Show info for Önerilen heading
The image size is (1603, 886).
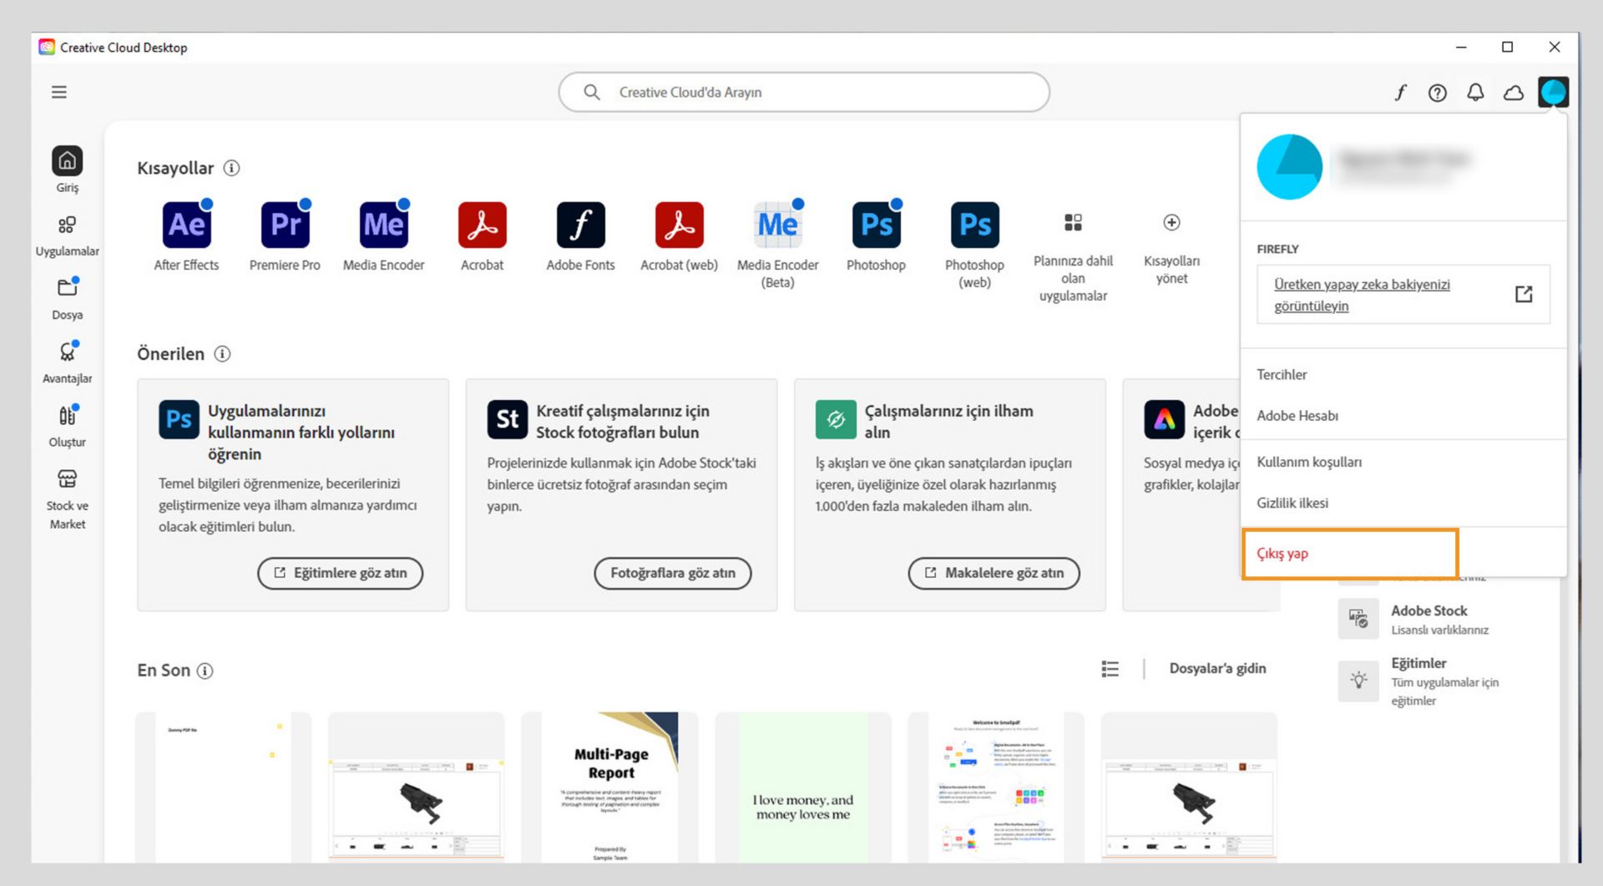[222, 354]
